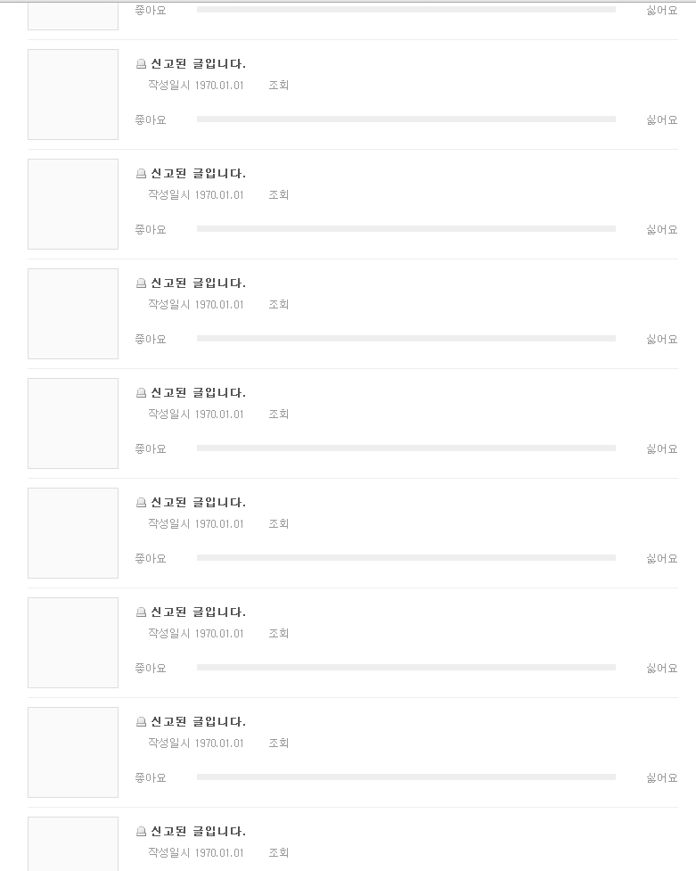This screenshot has width=696, height=871.
Task: Select the empty thumbnail of the fifth titled post
Action: tap(73, 533)
